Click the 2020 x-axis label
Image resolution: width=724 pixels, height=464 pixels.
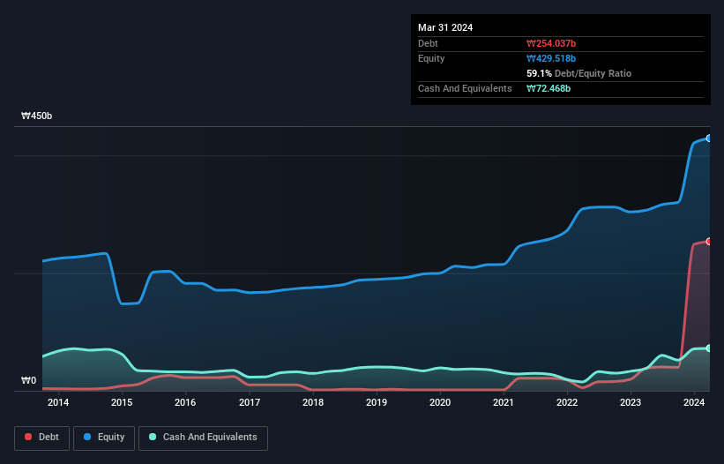click(x=440, y=402)
